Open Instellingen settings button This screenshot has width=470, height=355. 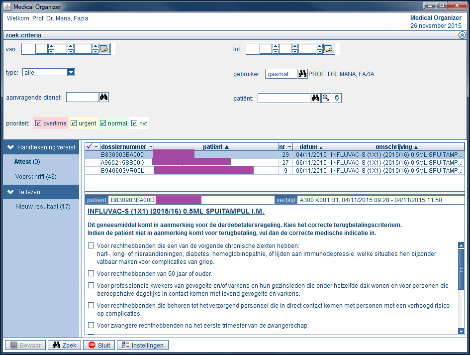point(143,345)
